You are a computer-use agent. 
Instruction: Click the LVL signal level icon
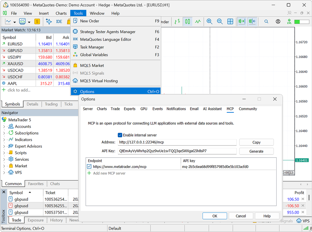tap(289, 21)
